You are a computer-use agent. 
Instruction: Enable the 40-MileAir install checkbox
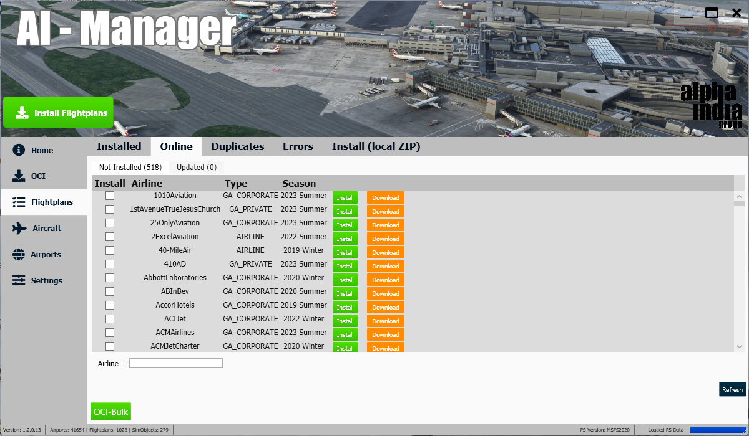[x=110, y=250]
